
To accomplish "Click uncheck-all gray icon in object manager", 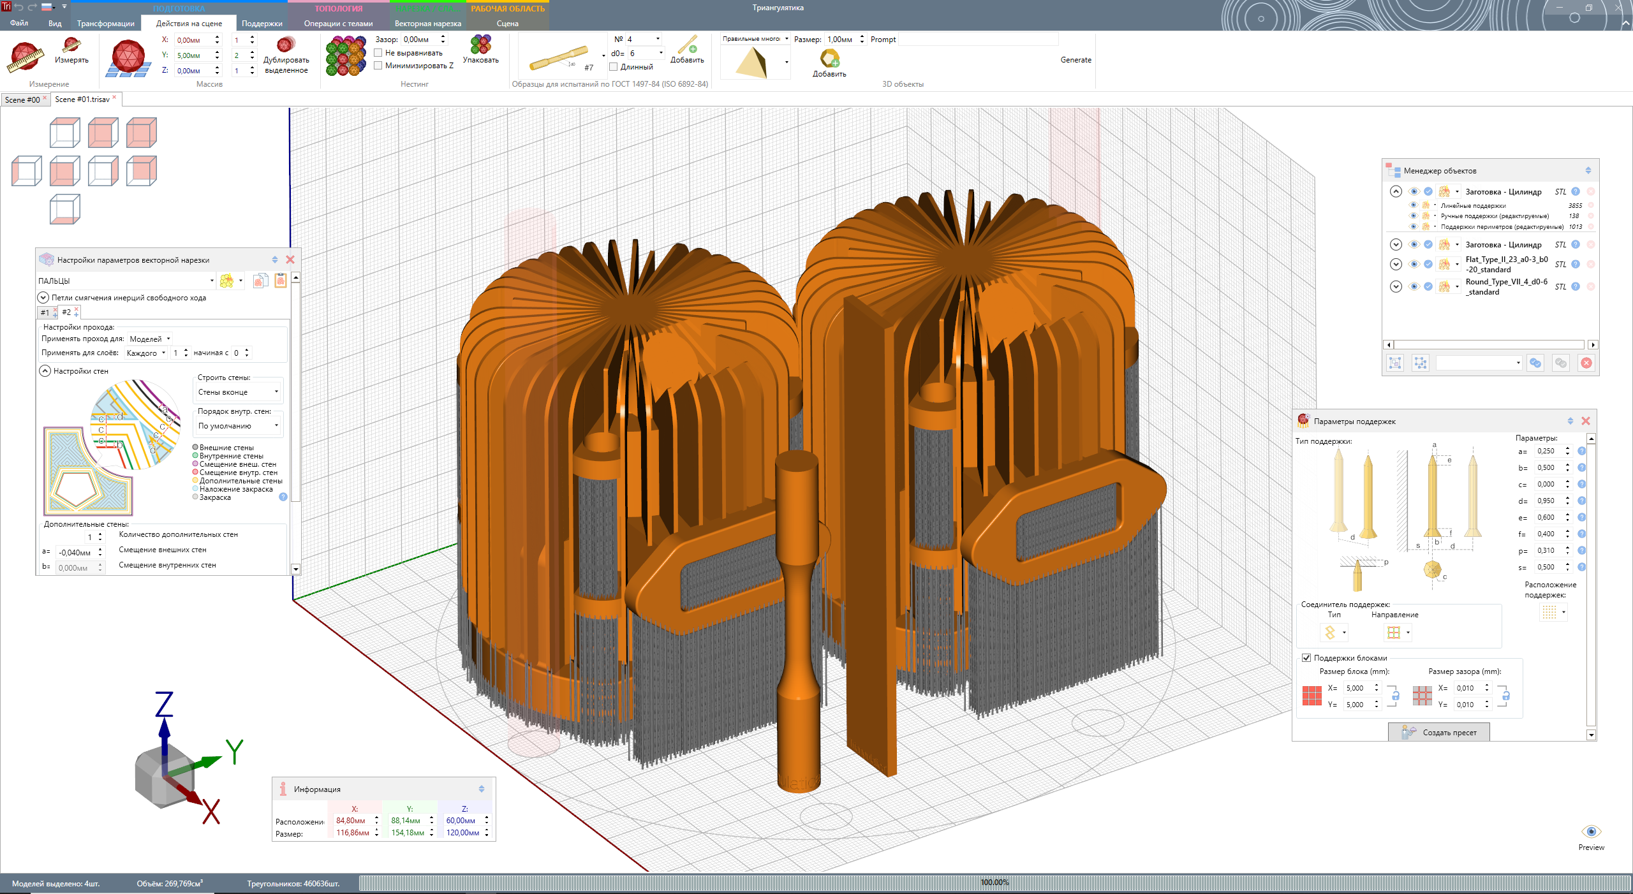I will coord(1561,363).
